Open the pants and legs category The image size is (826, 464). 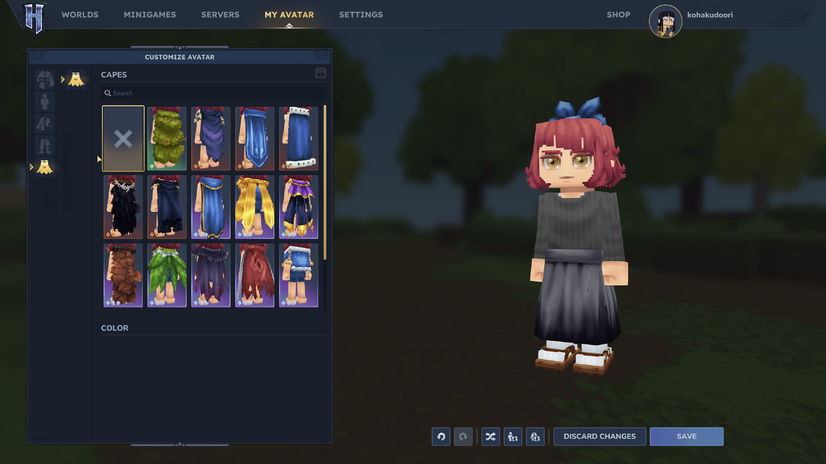click(x=45, y=146)
